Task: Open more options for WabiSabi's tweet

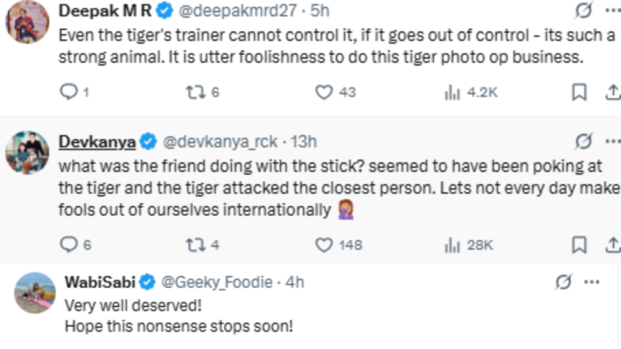Action: (x=592, y=282)
